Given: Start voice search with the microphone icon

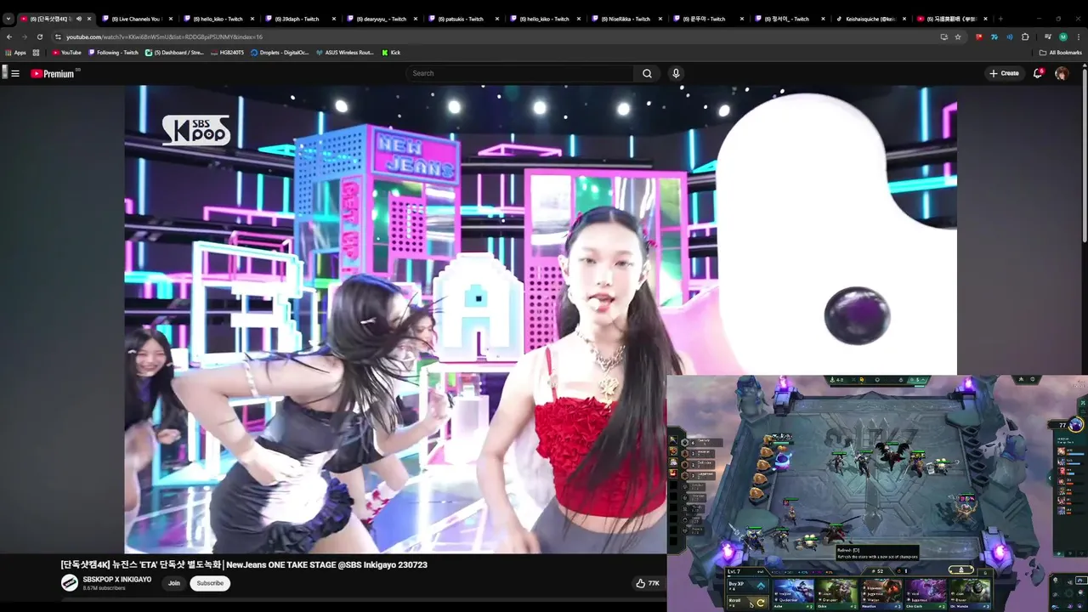Looking at the screenshot, I should click(676, 74).
